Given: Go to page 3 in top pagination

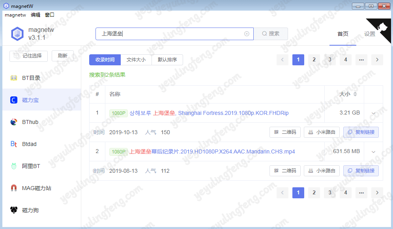Looking at the screenshot, I should click(330, 60).
